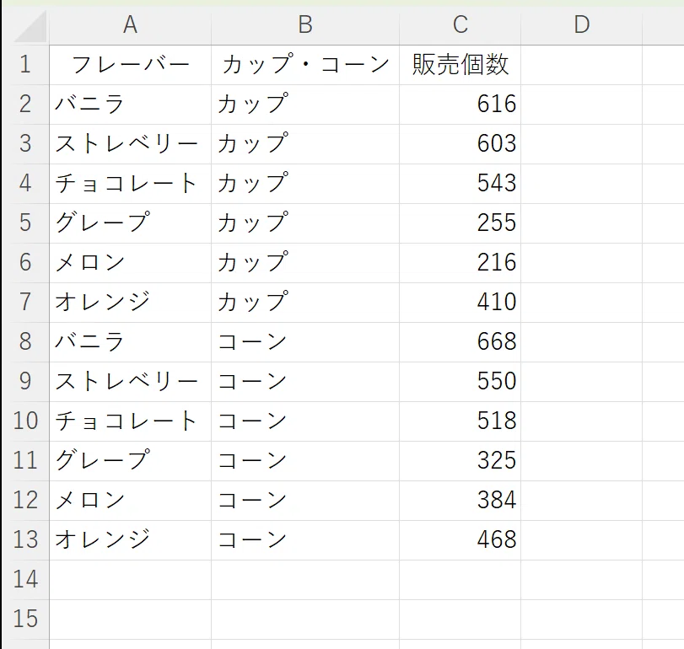Select cell A3 containing ストレベリー
The width and height of the screenshot is (684, 649).
tap(131, 144)
